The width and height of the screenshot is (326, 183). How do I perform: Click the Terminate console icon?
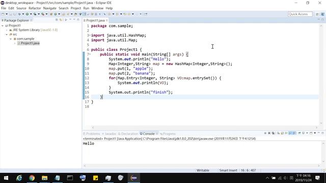265,133
